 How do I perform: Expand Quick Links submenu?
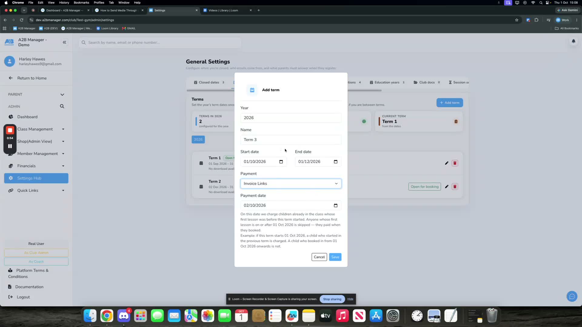point(63,190)
